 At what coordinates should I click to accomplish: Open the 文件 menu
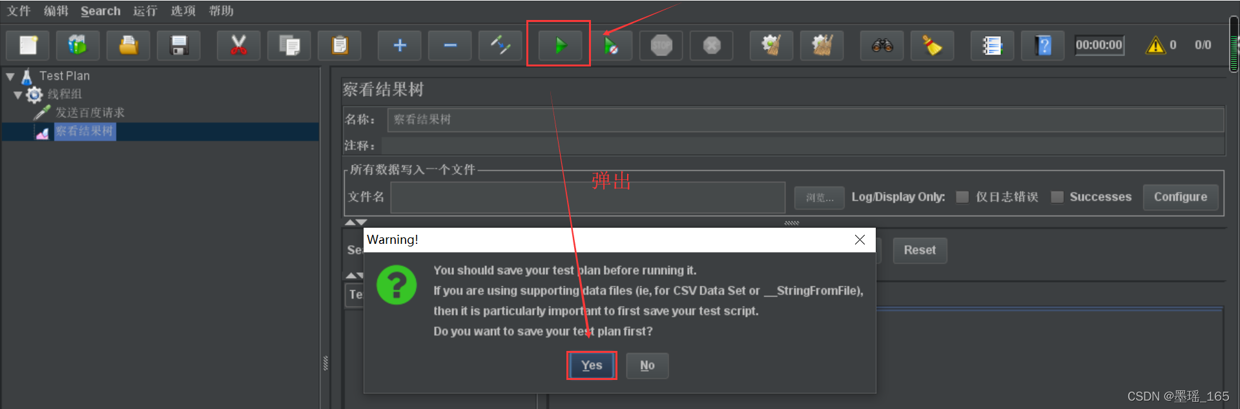pyautogui.click(x=19, y=11)
